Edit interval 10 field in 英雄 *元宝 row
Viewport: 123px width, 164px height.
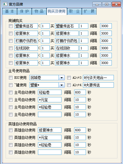point(80,137)
